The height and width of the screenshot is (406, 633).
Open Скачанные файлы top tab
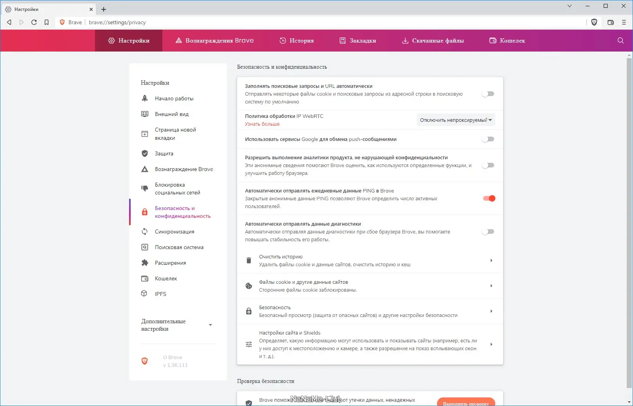(x=433, y=41)
